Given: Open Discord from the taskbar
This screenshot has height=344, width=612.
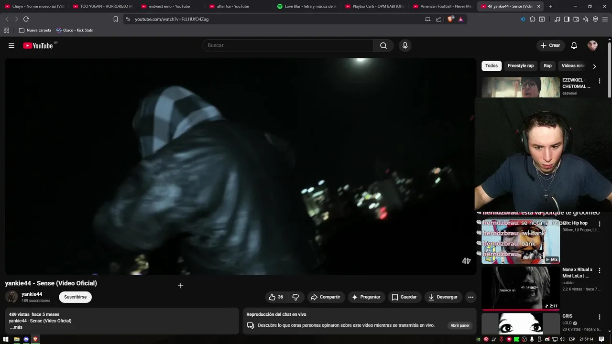Looking at the screenshot, I should [x=26, y=339].
